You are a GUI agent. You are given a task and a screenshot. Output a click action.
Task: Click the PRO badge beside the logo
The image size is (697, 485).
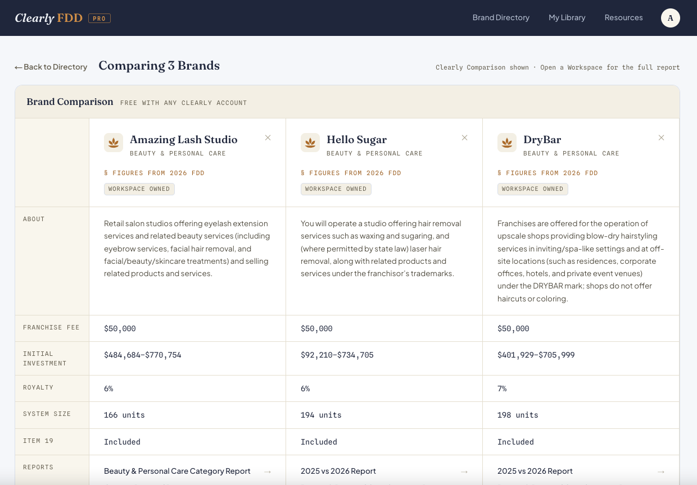tap(99, 19)
